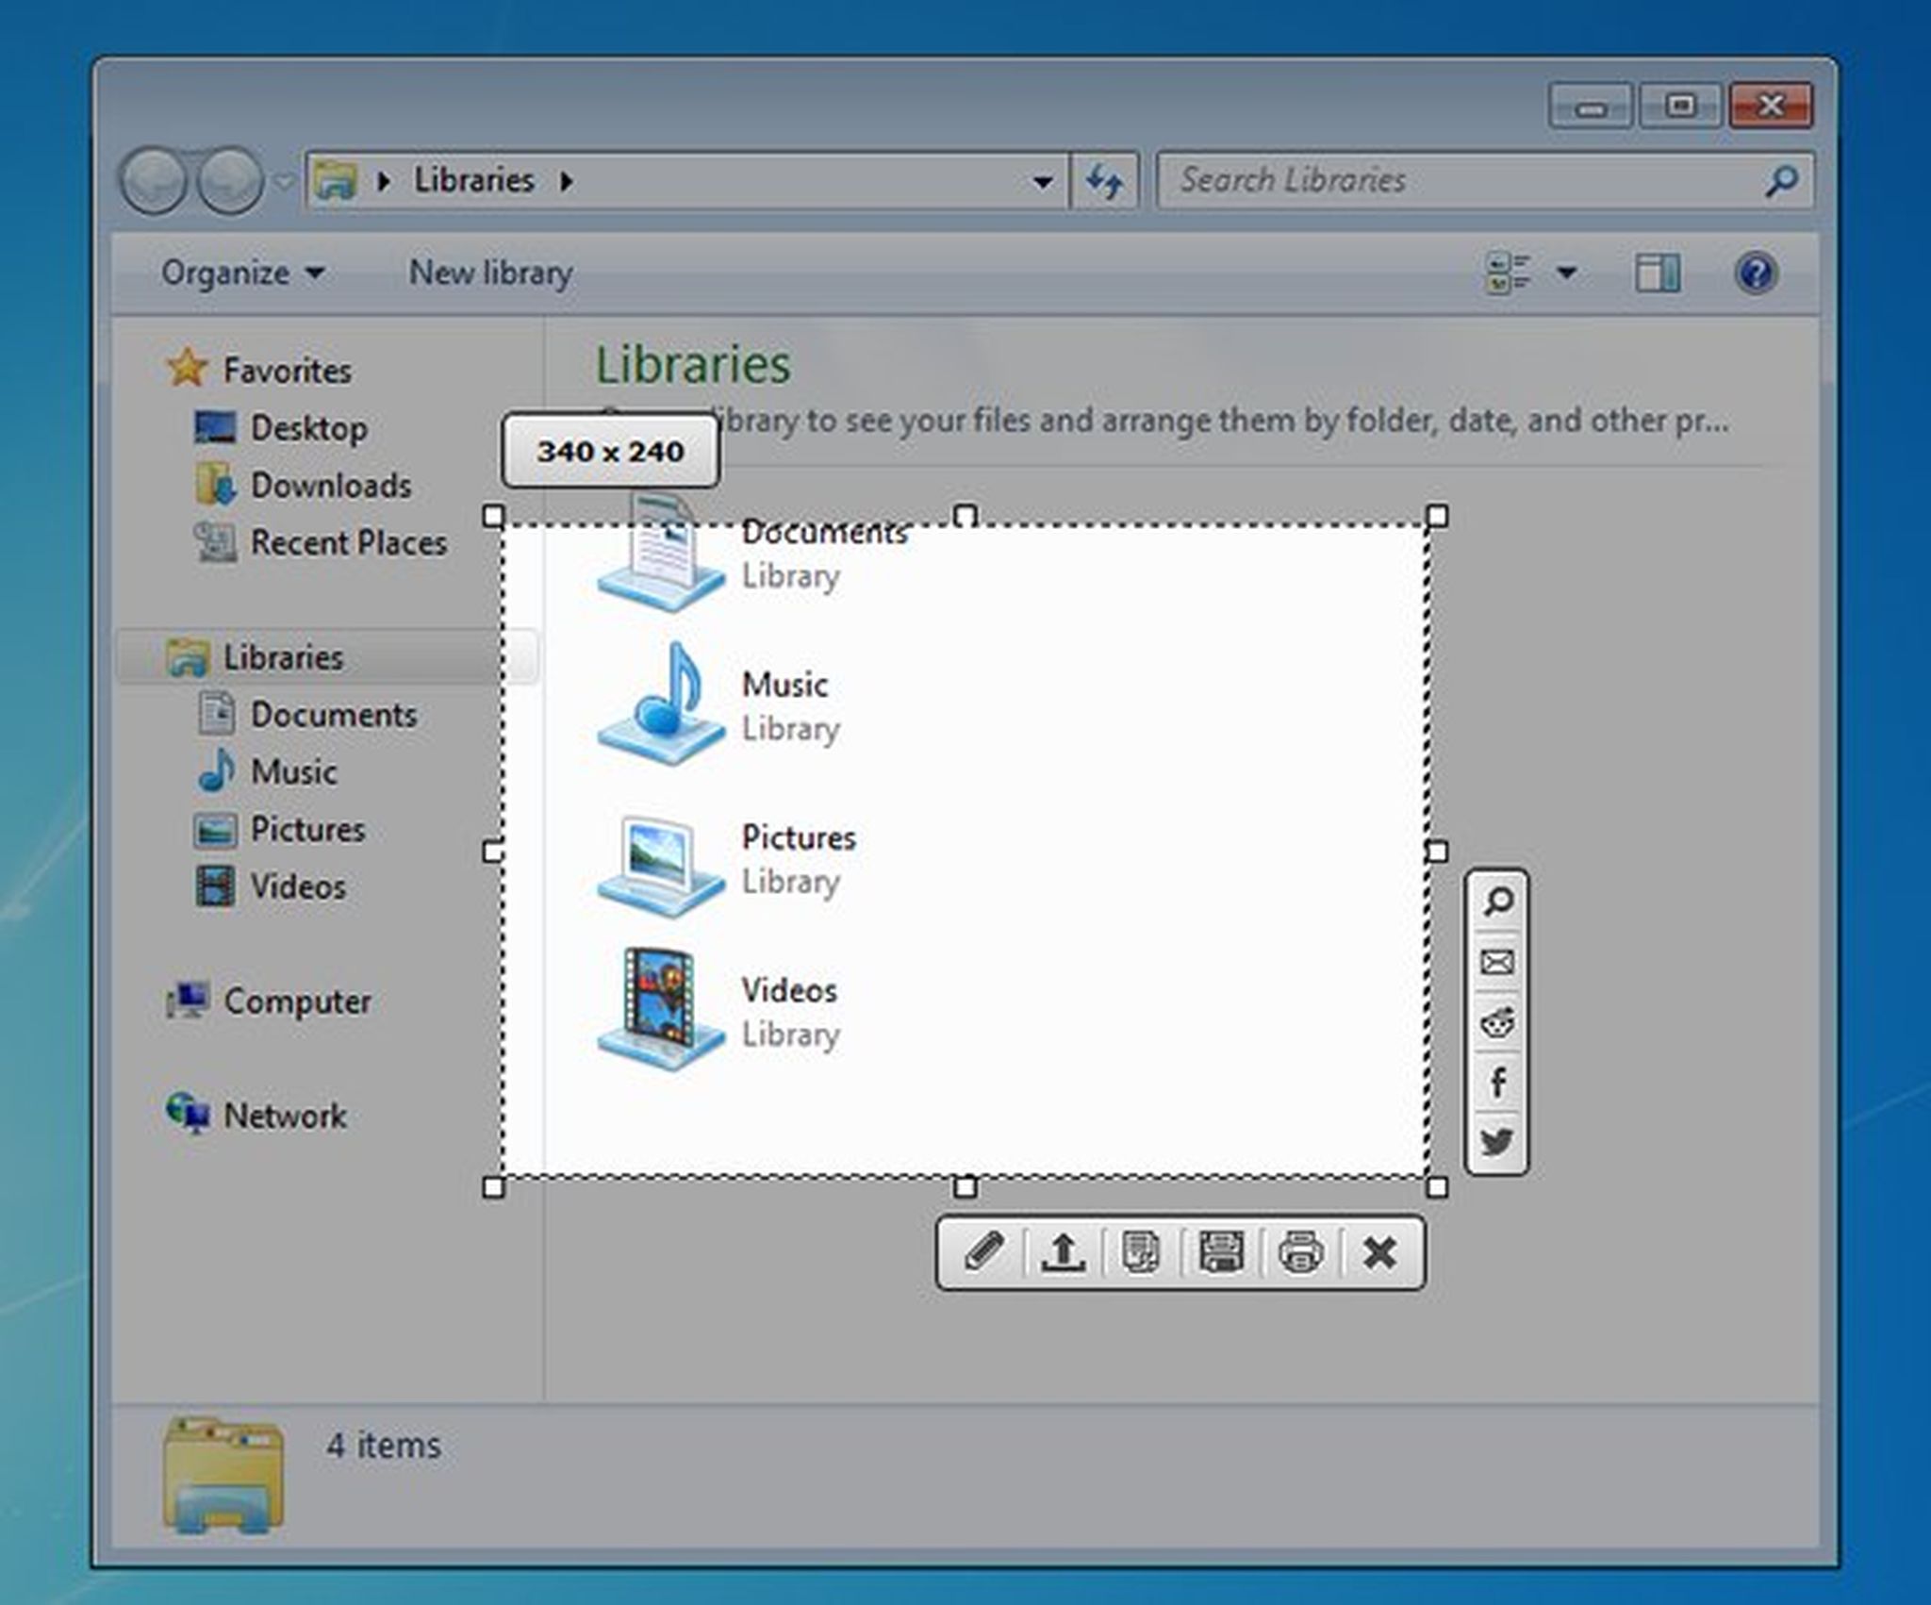Click the copy to clipboard icon
Screen dimensions: 1931x1605
(1141, 1252)
